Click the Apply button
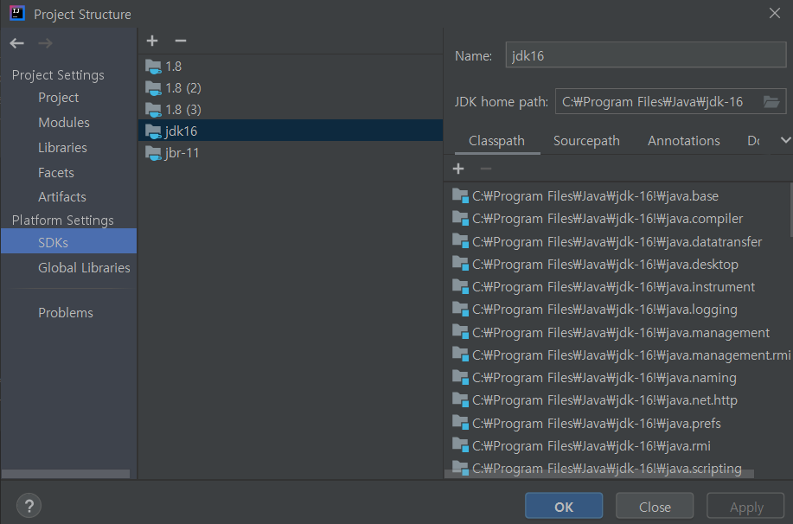 pos(745,506)
